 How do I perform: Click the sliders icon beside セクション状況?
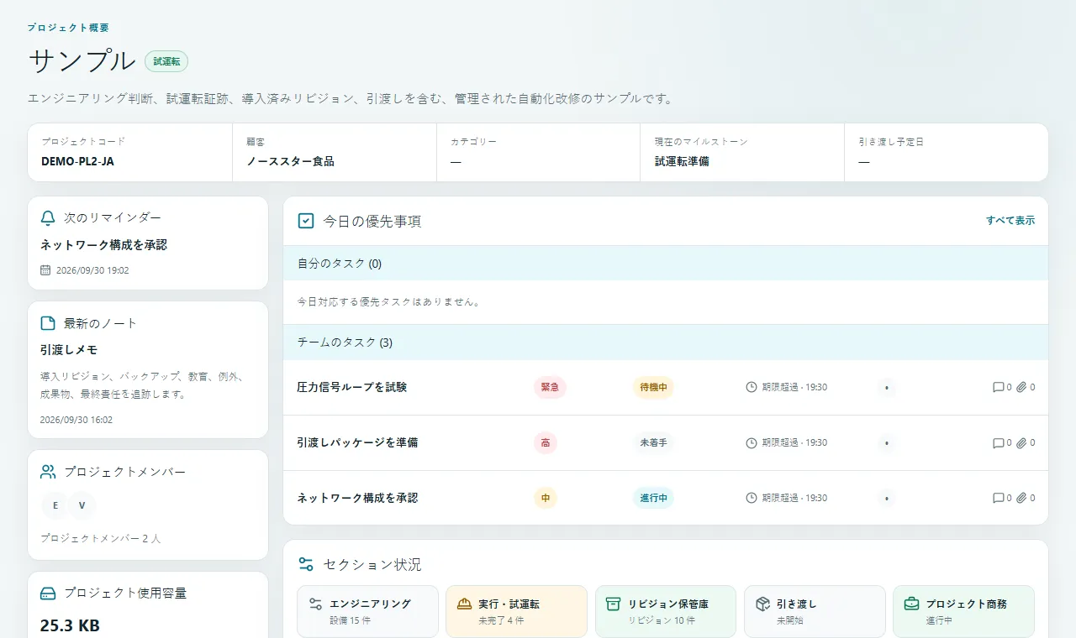306,564
